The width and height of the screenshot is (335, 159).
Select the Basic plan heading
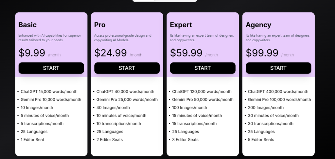point(27,25)
